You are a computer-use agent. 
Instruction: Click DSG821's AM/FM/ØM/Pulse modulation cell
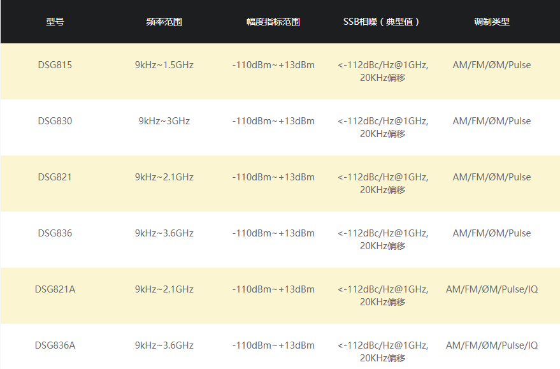[492, 177]
